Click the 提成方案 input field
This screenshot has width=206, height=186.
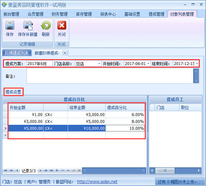point(40,64)
